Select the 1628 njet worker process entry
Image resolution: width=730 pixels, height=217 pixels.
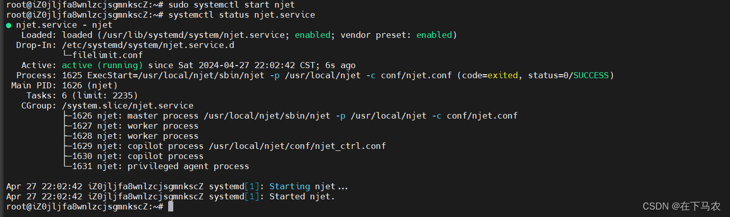[135, 136]
